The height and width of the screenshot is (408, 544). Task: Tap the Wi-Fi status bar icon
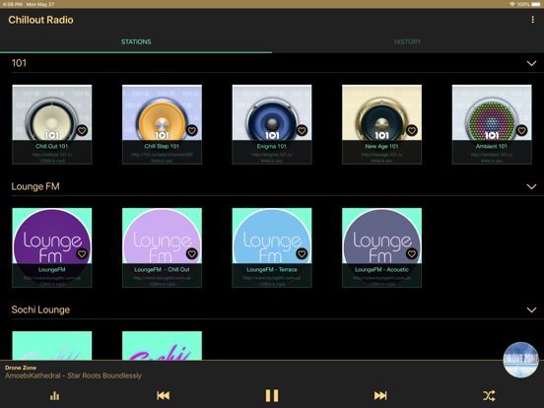(512, 4)
